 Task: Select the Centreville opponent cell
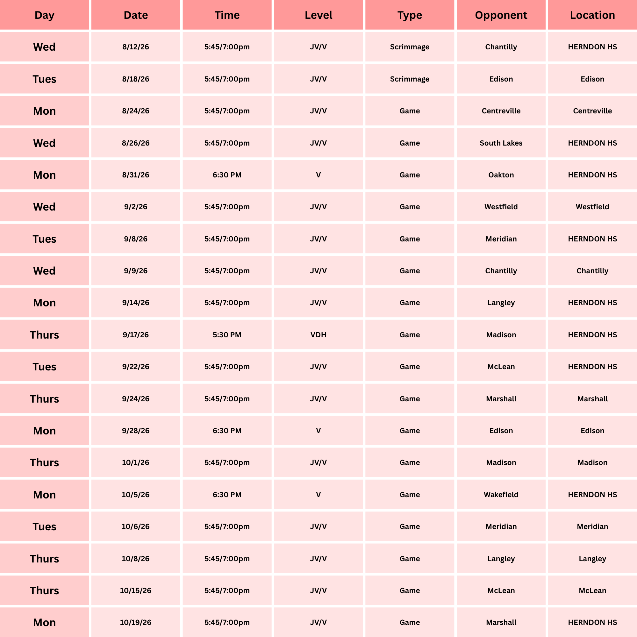[501, 111]
